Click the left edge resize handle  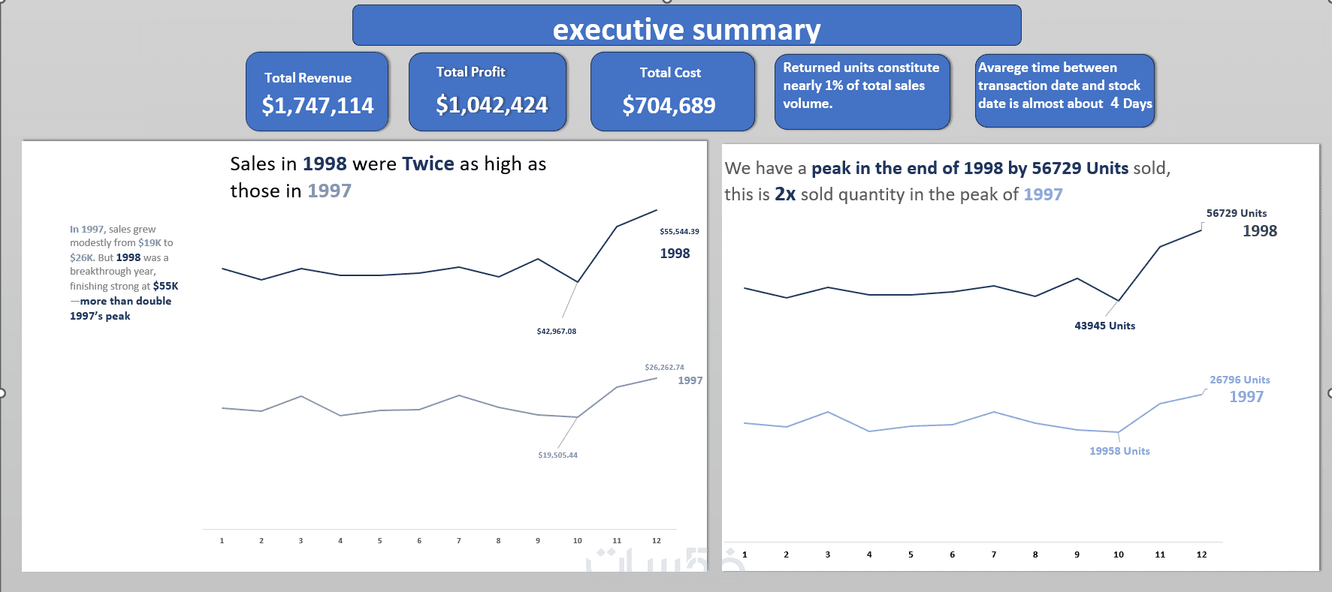pos(2,393)
